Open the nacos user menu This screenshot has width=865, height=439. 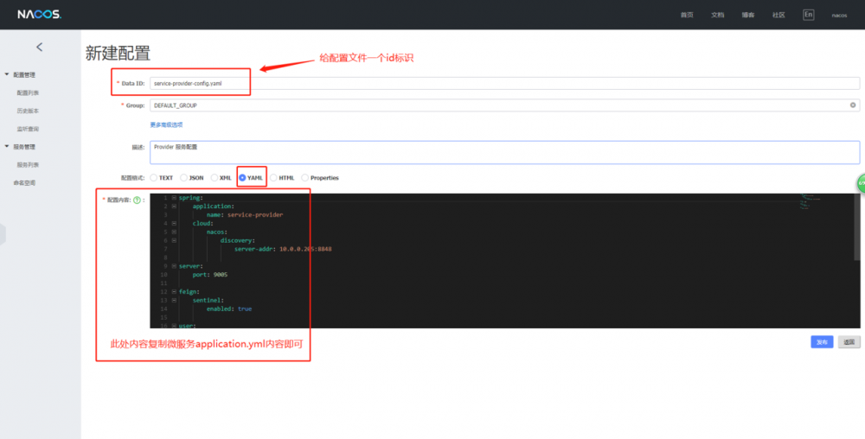839,15
